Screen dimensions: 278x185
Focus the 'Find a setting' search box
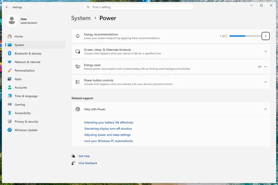139,7
